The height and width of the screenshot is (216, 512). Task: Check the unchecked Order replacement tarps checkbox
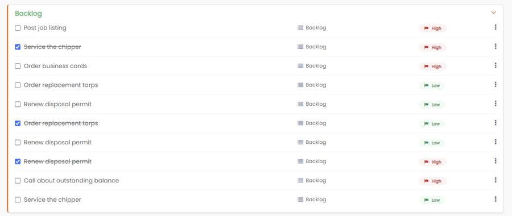pyautogui.click(x=18, y=85)
